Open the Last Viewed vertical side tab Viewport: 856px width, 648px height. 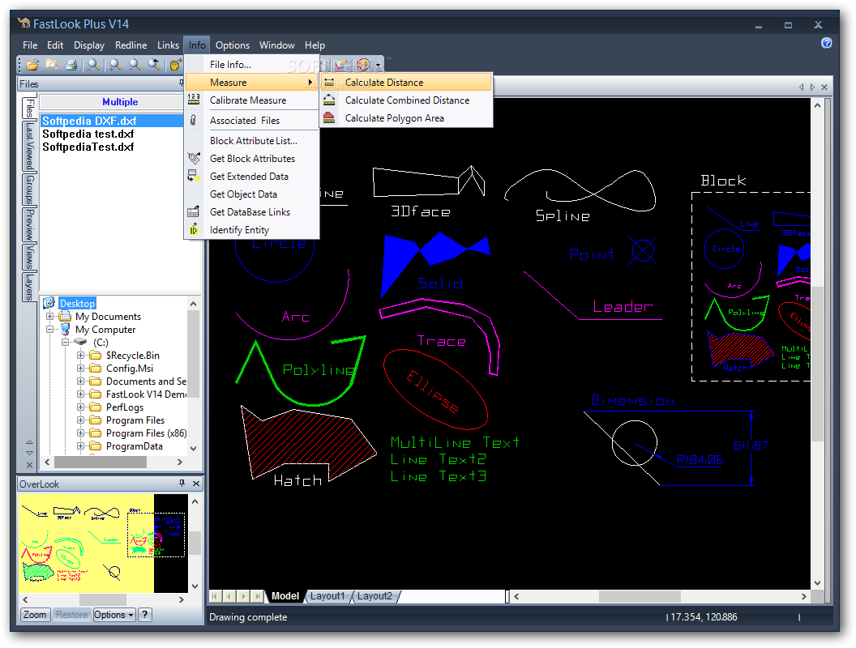pos(29,146)
